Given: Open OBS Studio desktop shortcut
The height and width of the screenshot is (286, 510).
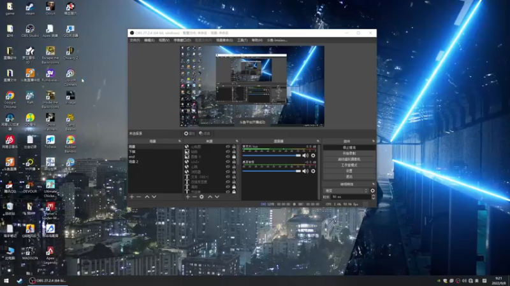Looking at the screenshot, I should pos(30,30).
